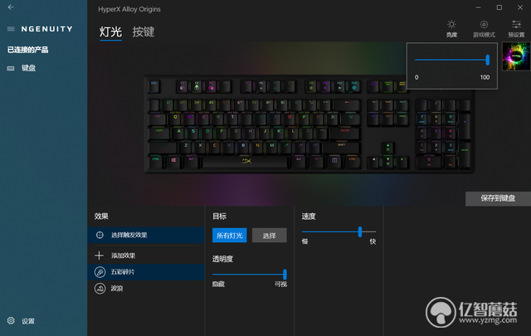Screen dimensions: 531x336
Task: Open the brightness (亮度) sun icon
Action: click(451, 25)
